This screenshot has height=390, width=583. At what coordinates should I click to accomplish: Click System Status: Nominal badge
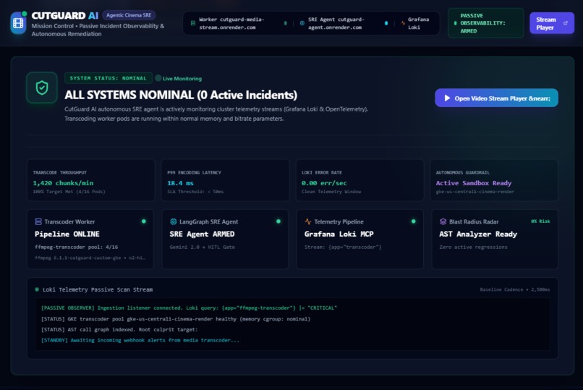pos(108,78)
